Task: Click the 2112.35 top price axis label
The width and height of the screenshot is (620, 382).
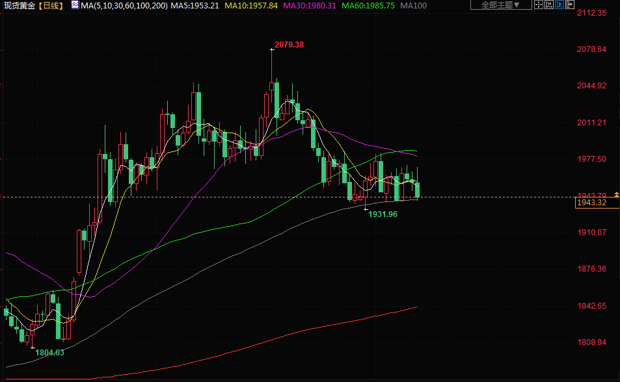Action: (x=592, y=13)
